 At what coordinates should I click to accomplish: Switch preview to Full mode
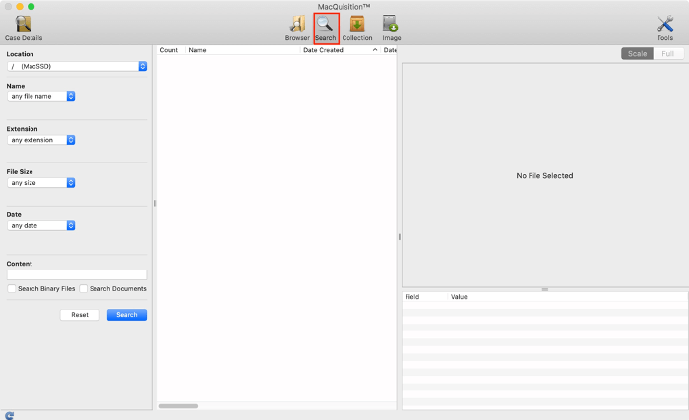pyautogui.click(x=668, y=53)
